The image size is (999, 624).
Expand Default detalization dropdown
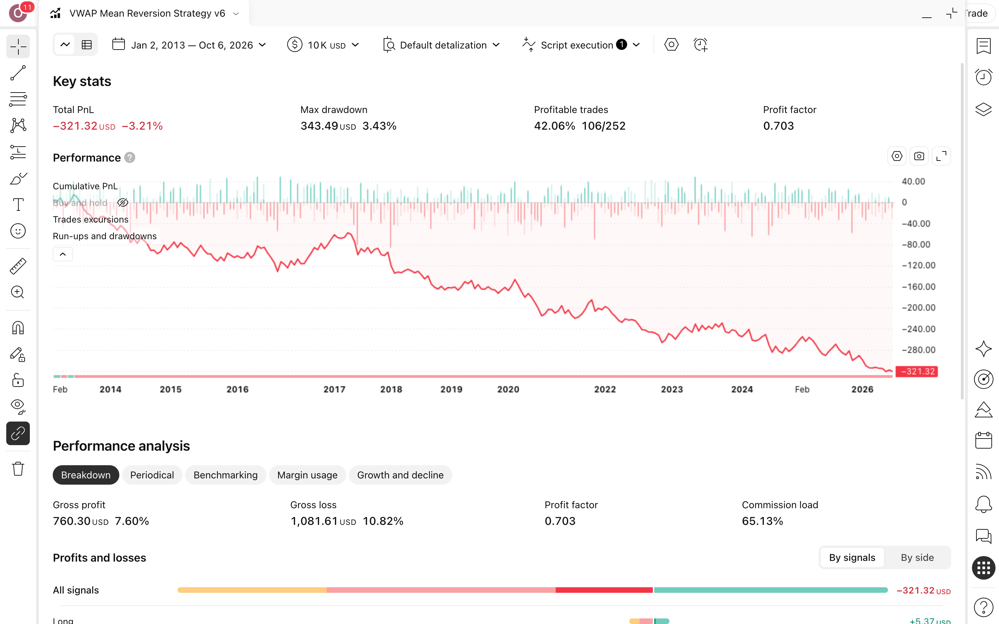[x=442, y=45]
